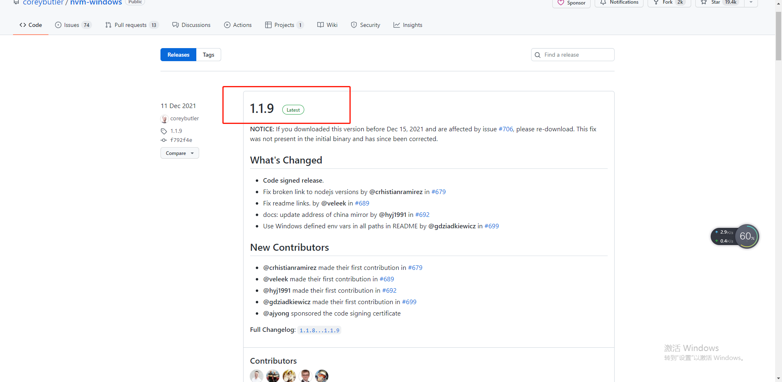782x382 pixels.
Task: Click the 60% usage circle widget
Action: 747,236
